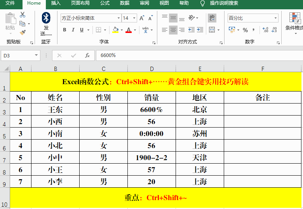The width and height of the screenshot is (303, 209).
Task: Select the cell with 苏州
Action: point(200,133)
